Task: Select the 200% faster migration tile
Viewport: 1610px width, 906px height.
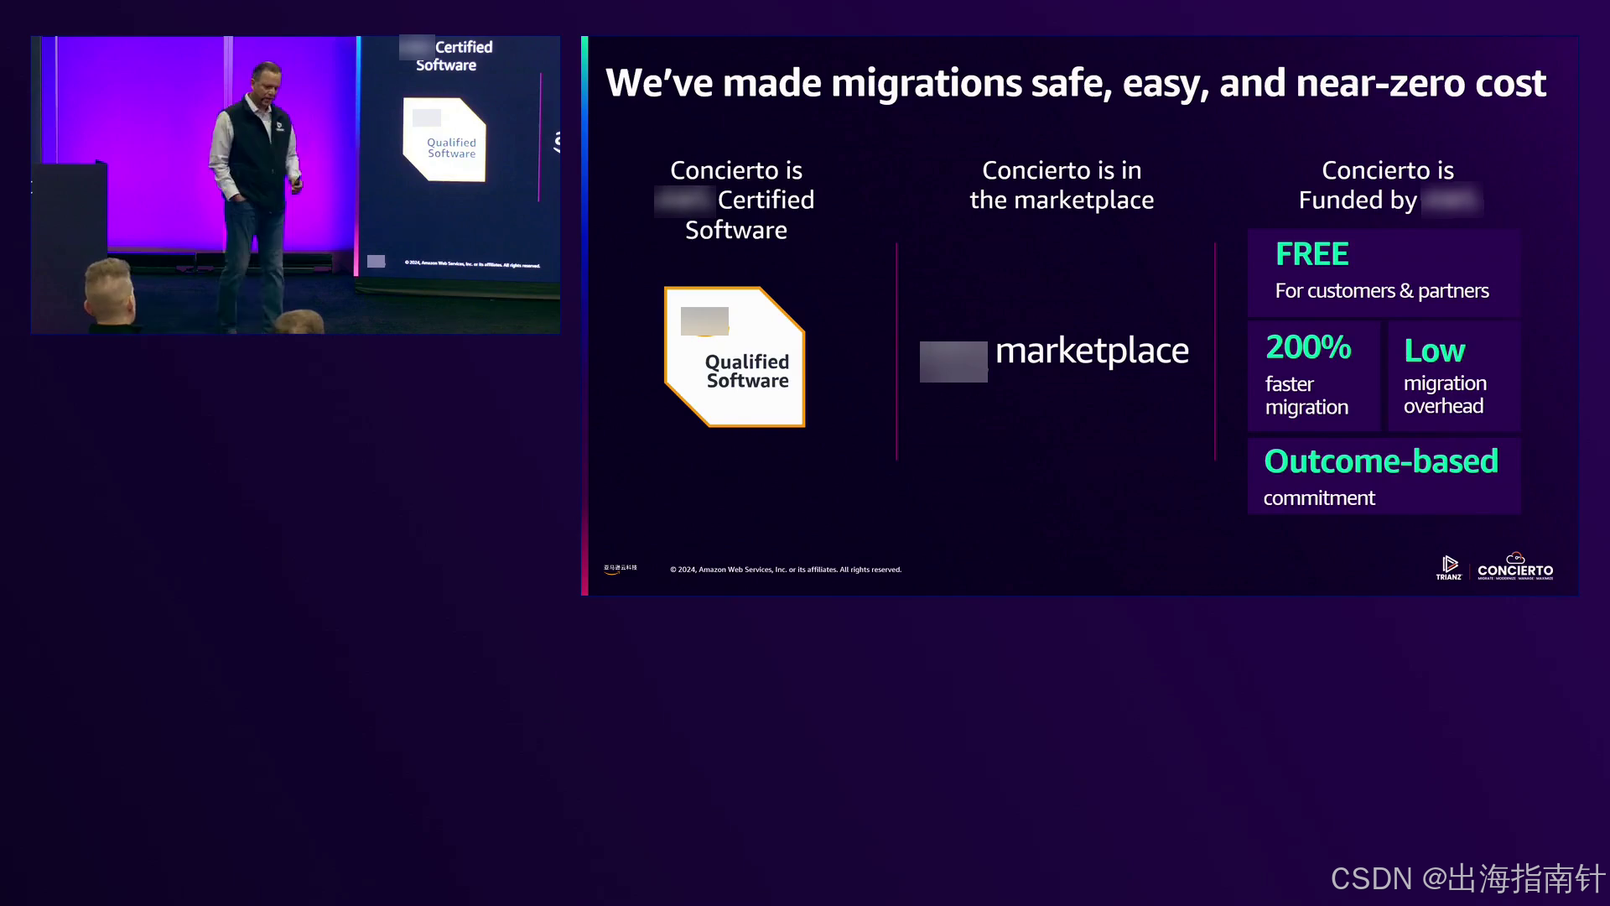Action: tap(1312, 376)
